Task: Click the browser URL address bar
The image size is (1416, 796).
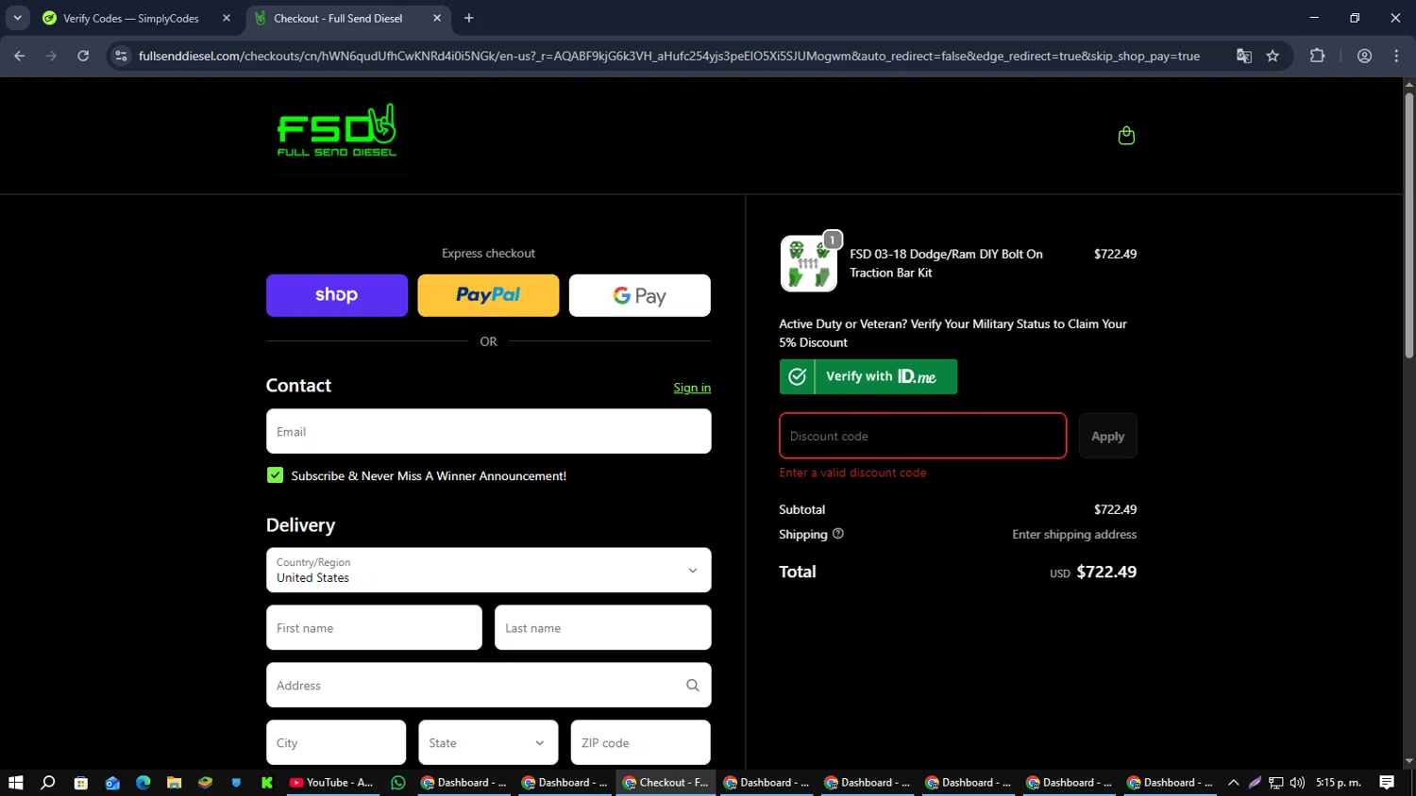Action: [668, 56]
